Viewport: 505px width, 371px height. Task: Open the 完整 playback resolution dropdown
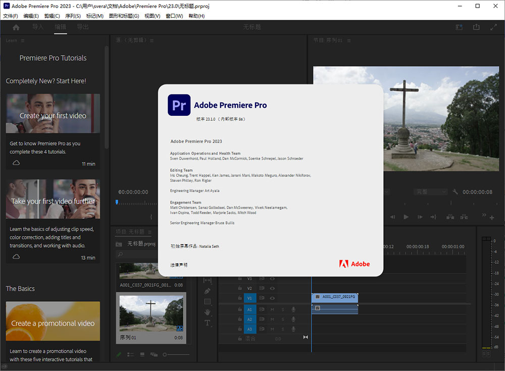point(430,192)
